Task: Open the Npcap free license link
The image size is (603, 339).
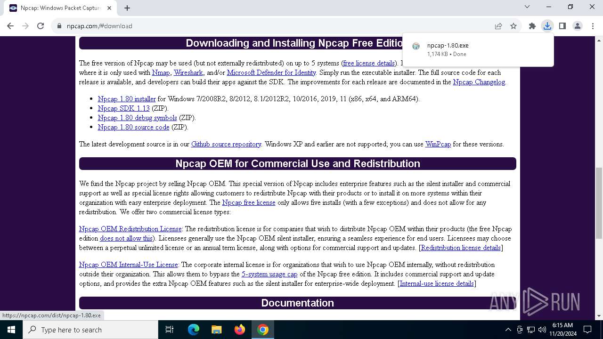Action: click(x=249, y=202)
